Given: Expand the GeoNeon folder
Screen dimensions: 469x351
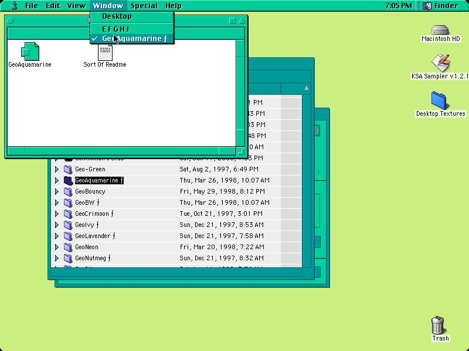Looking at the screenshot, I should 56,247.
